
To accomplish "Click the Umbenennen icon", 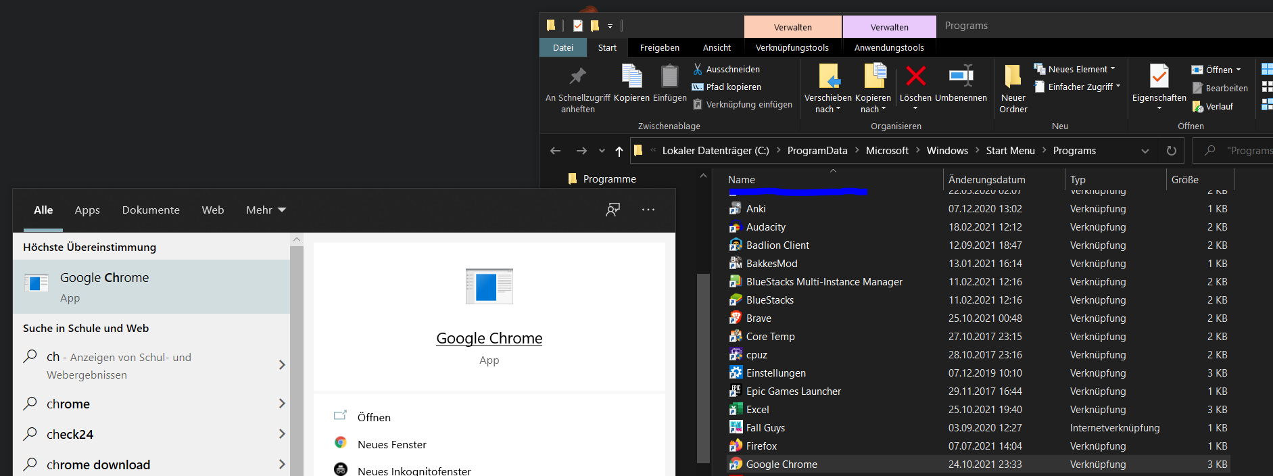I will (961, 76).
